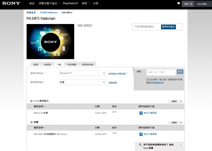Click the version value 1.20
Viewport: 212px width, 151px height.
click(x=114, y=133)
